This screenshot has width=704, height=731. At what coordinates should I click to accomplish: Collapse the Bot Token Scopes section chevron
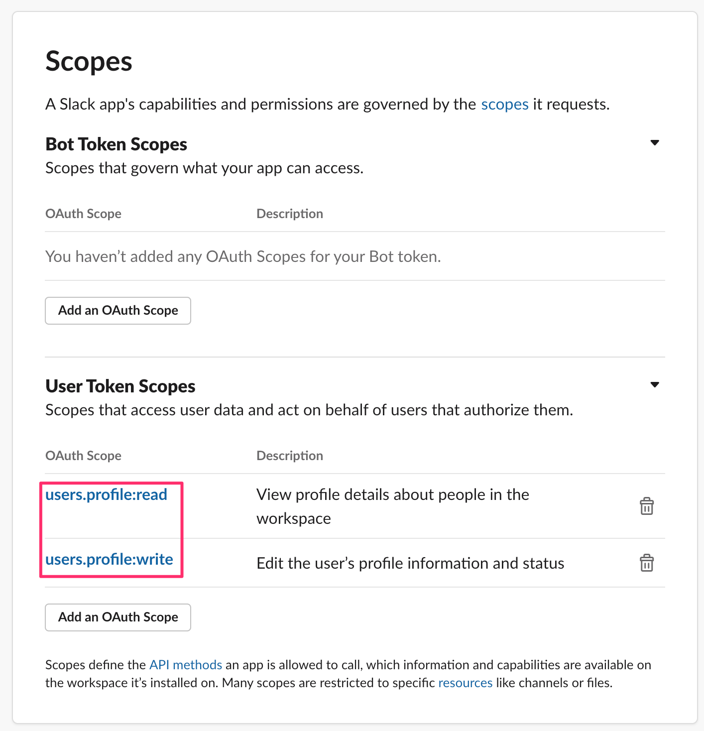[x=655, y=143]
